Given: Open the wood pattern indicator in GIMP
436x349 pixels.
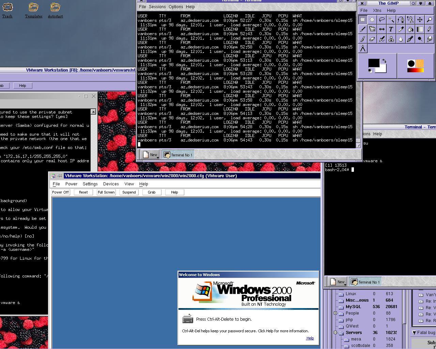Looking at the screenshot, I should [x=420, y=64].
